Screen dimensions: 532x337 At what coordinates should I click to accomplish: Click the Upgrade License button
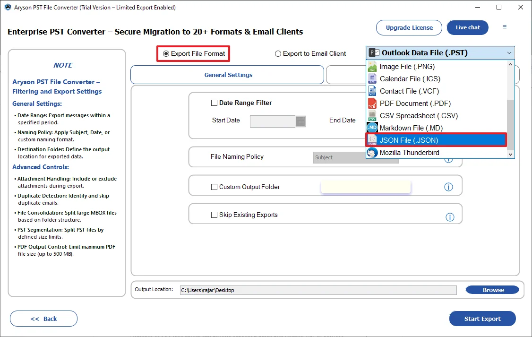(x=409, y=27)
